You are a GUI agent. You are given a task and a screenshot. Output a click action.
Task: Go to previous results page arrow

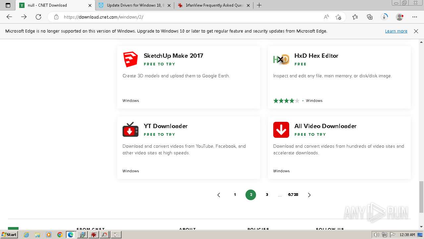[219, 195]
